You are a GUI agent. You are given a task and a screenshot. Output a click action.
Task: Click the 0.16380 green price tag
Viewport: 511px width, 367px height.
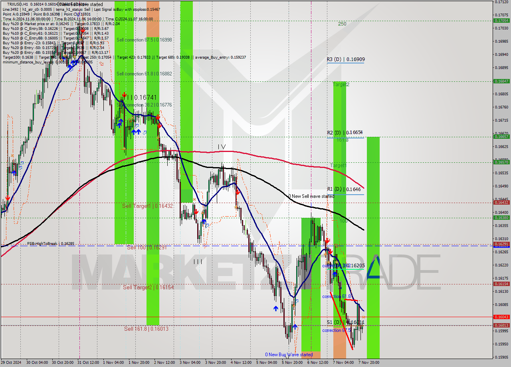pos(501,217)
